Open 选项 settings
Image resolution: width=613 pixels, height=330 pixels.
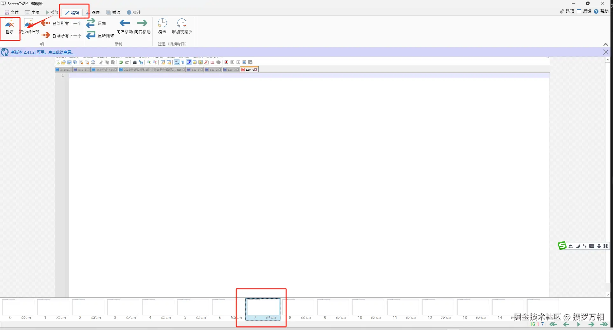tap(567, 11)
